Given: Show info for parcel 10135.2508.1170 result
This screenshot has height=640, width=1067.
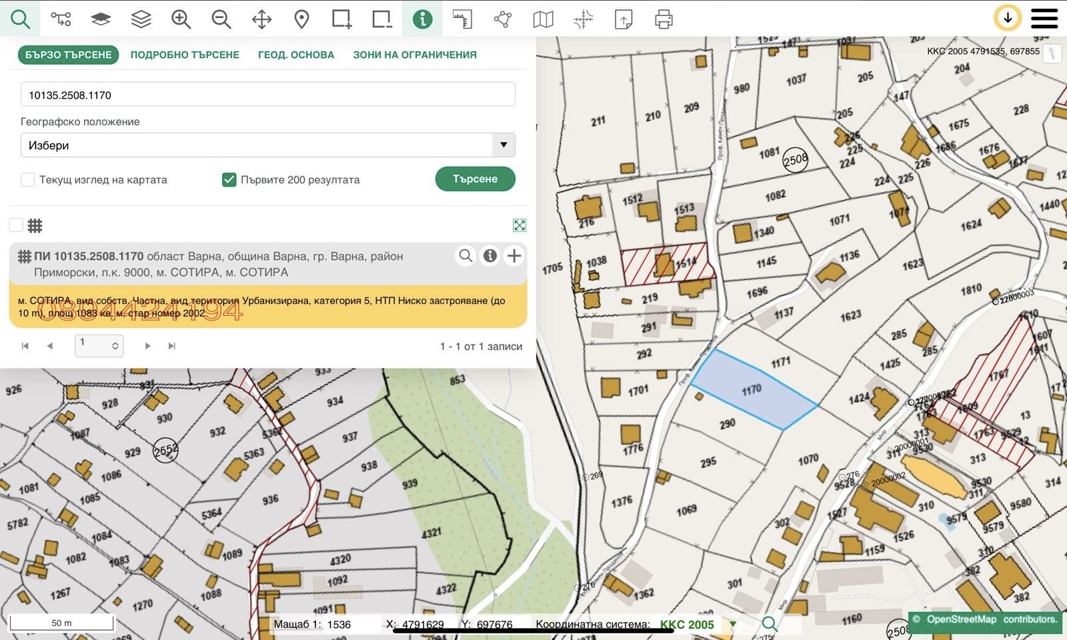Looking at the screenshot, I should [490, 256].
